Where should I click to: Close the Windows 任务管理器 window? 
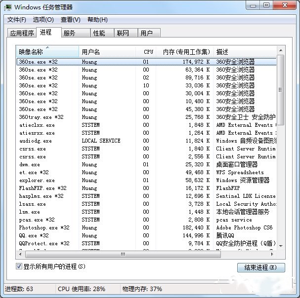pos(285,5)
